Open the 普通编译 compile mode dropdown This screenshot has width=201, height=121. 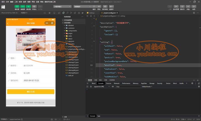[x=82, y=7]
